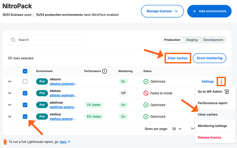Click the Optimized checkmark icon for sitethree
Image resolution: width=237 pixels, height=148 pixels.
coord(146,105)
